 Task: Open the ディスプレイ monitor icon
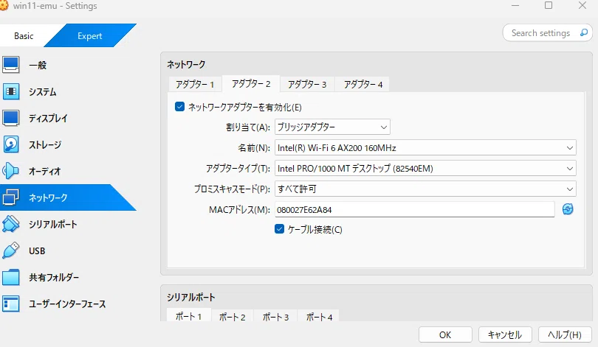pyautogui.click(x=10, y=118)
